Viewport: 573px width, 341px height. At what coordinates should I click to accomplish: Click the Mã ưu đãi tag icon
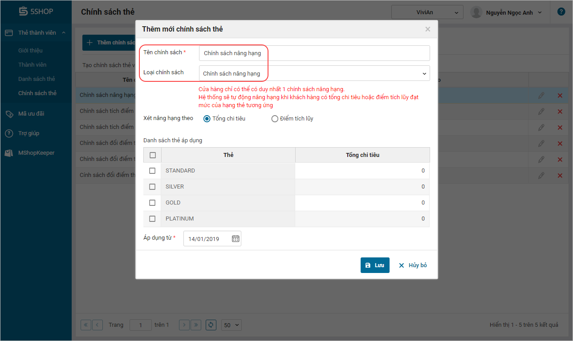coord(9,114)
